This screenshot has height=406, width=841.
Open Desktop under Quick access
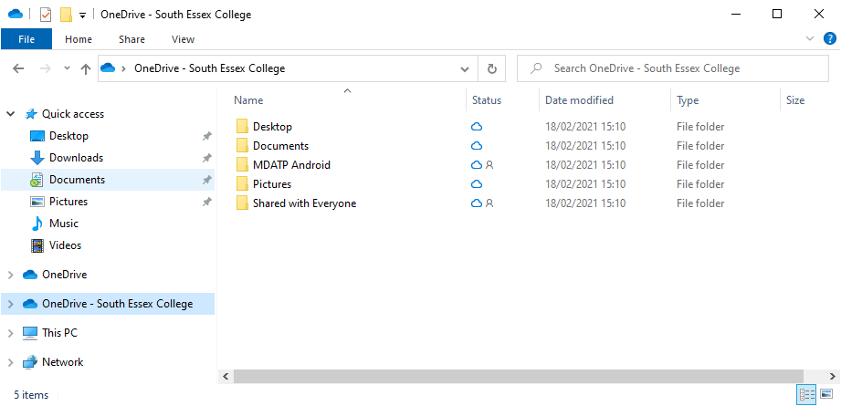tap(68, 136)
